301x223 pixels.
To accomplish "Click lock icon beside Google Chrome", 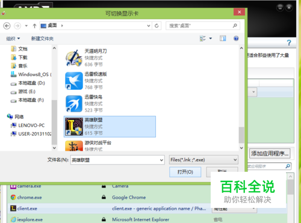I will pos(104,197).
